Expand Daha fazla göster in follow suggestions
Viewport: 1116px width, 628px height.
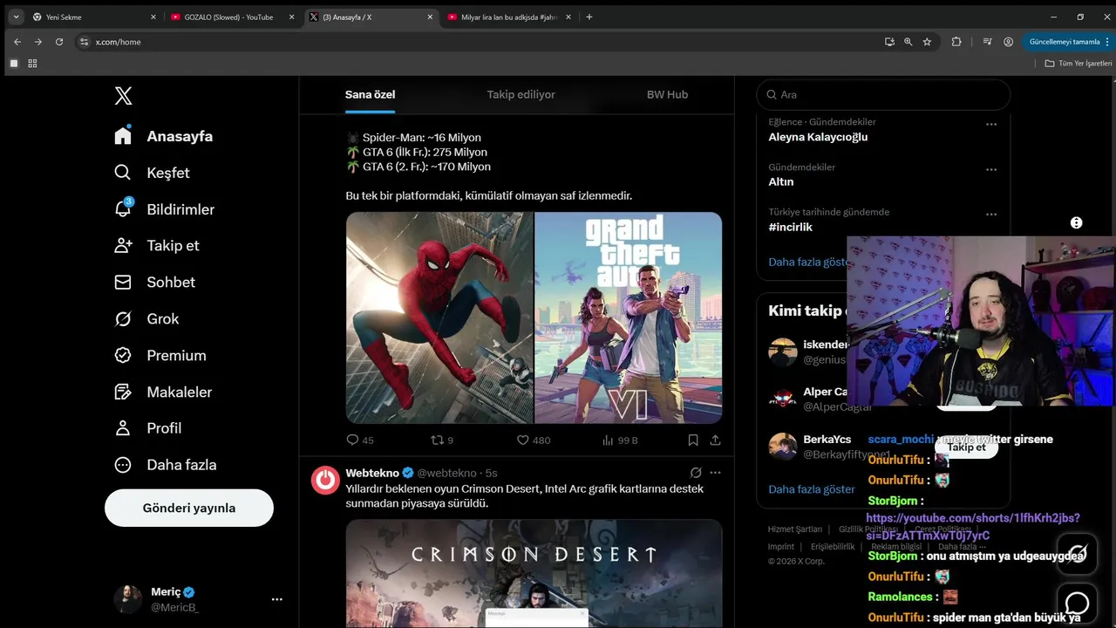(x=812, y=489)
